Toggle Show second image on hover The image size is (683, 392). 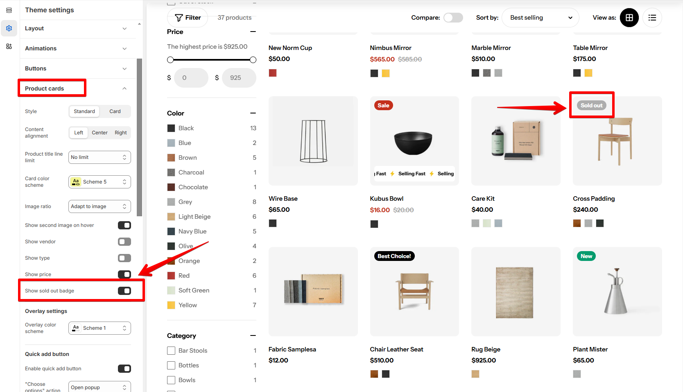[x=124, y=225]
